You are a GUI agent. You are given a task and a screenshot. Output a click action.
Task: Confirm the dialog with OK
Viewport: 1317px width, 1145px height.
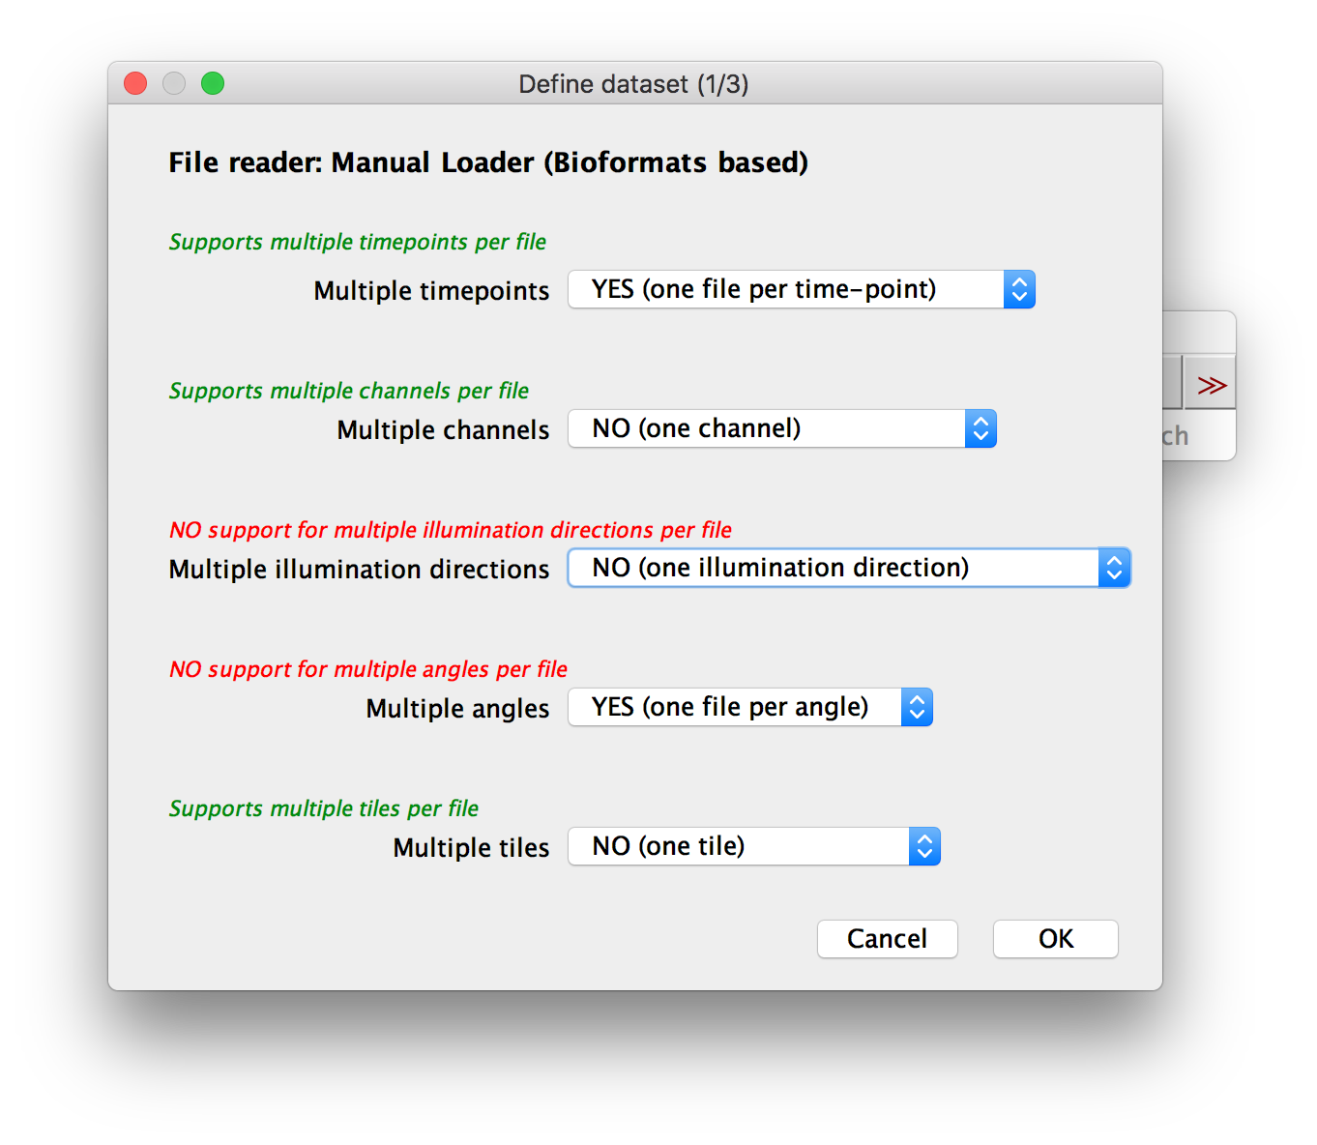pos(1056,939)
